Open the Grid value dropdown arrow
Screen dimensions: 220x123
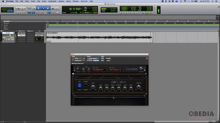coord(116,9)
